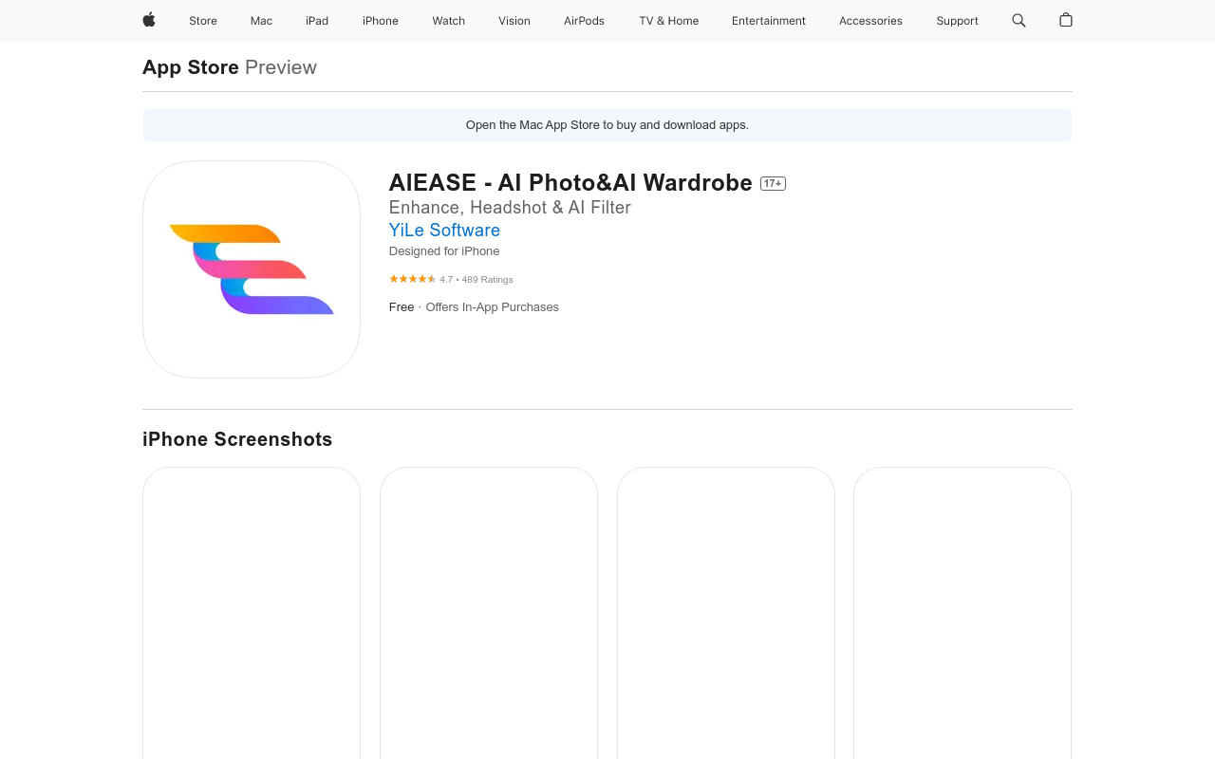Click the 17+ age rating badge
Viewport: 1215px width, 759px height.
[x=773, y=183]
